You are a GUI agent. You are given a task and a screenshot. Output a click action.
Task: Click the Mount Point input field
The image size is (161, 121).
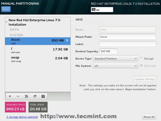pyautogui.click(x=128, y=37)
